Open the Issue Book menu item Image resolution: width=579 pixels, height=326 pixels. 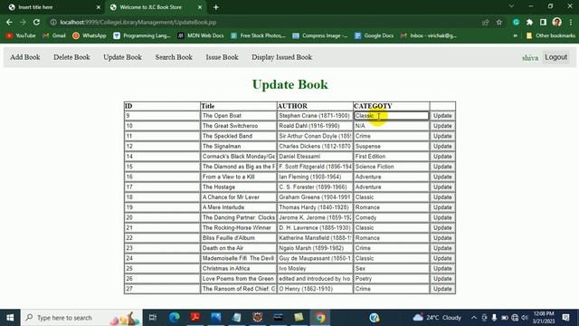tap(222, 57)
